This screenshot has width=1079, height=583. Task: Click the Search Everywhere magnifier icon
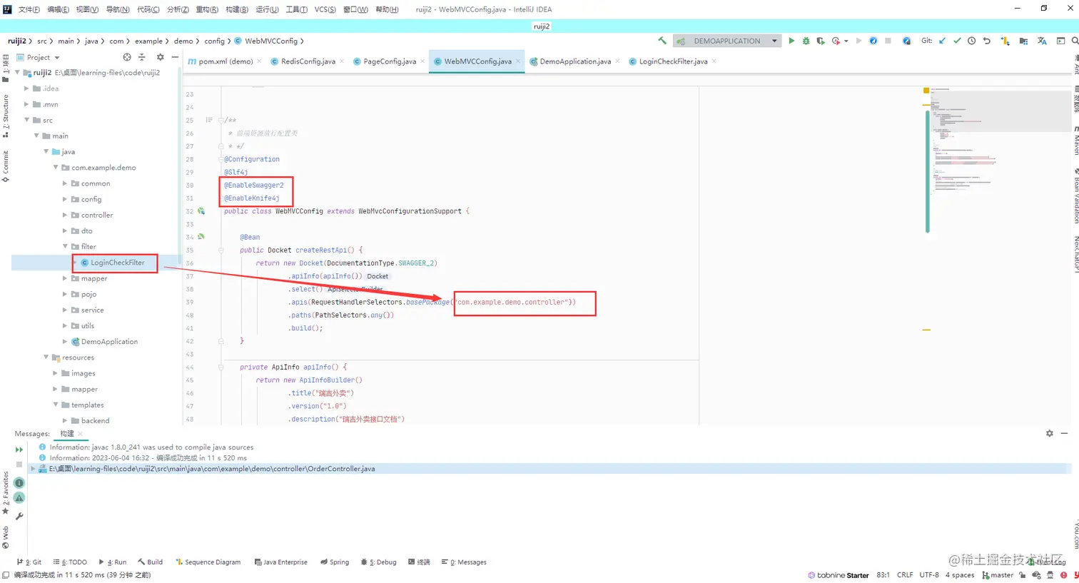(1075, 41)
